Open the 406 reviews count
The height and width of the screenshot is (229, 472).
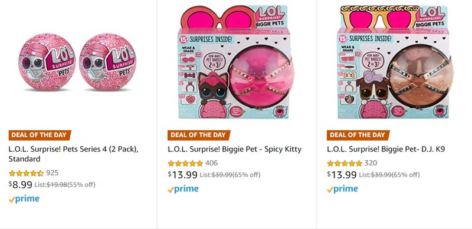coord(212,163)
